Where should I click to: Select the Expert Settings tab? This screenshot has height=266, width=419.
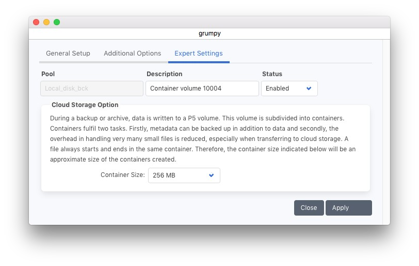(x=199, y=54)
